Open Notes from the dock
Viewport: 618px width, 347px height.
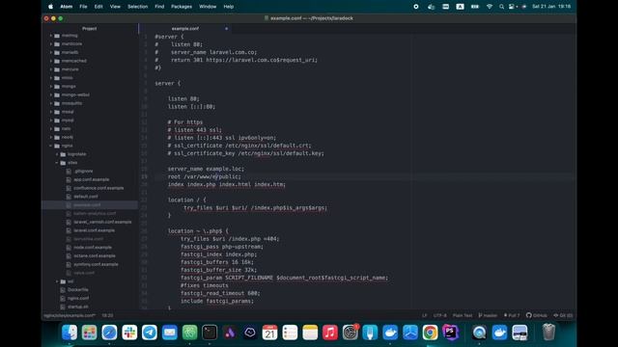pos(310,333)
